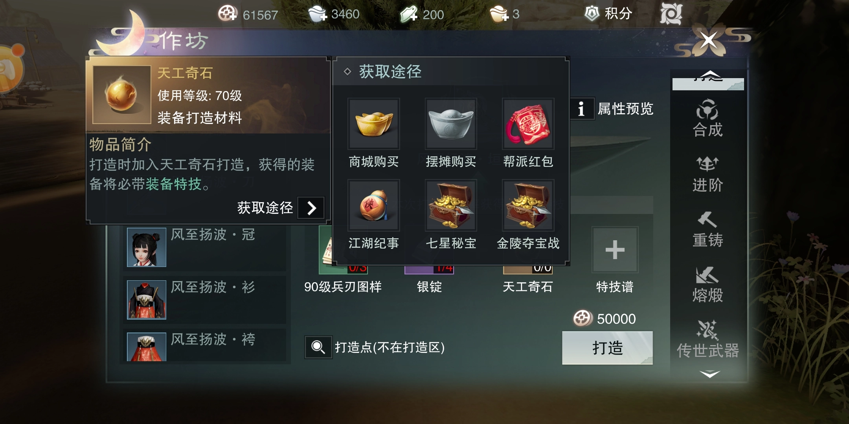Open 帮派红包 red envelope source
Screen dimensions: 849x424
(528, 124)
